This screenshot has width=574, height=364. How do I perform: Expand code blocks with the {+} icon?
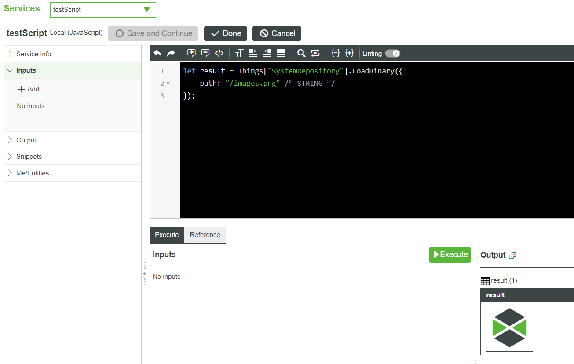349,53
